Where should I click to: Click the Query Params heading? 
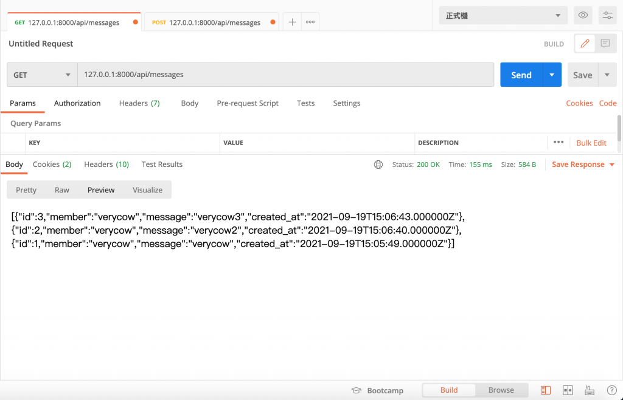coord(36,123)
